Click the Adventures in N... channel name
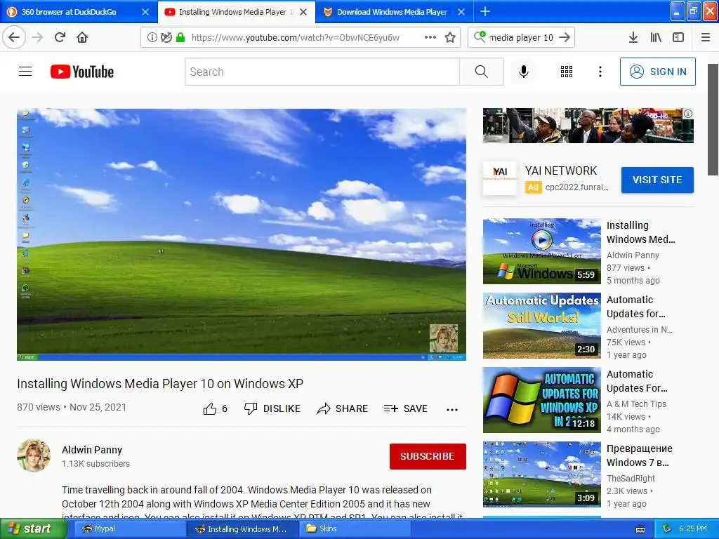The image size is (719, 539). [639, 330]
